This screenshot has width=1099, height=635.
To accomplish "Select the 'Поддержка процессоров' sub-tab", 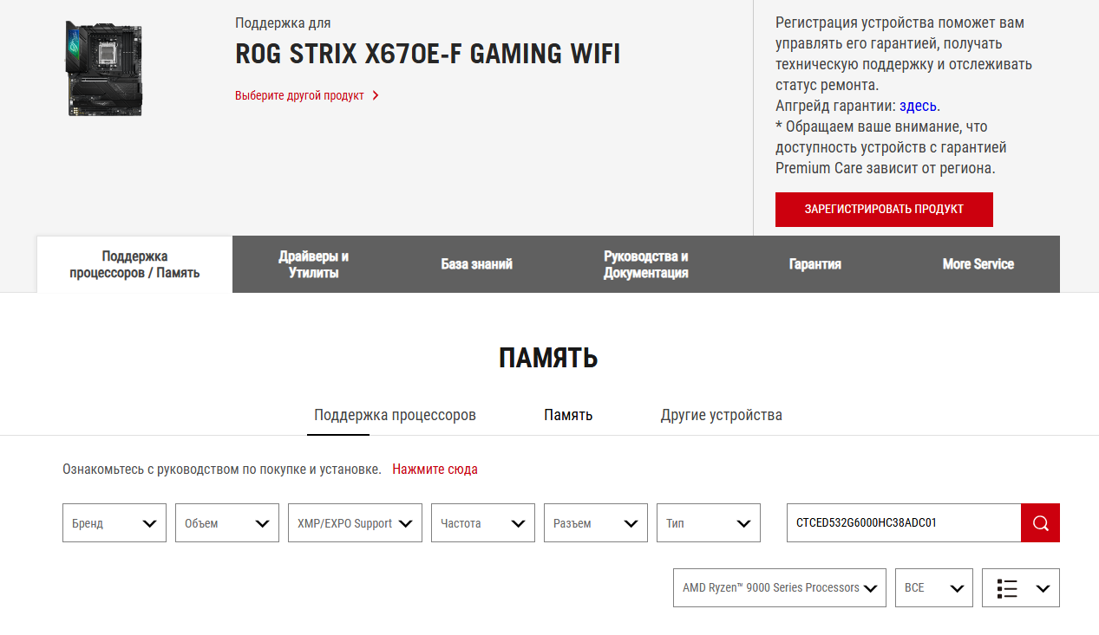I will tap(395, 415).
